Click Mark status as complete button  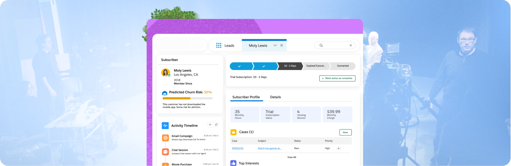tap(337, 78)
